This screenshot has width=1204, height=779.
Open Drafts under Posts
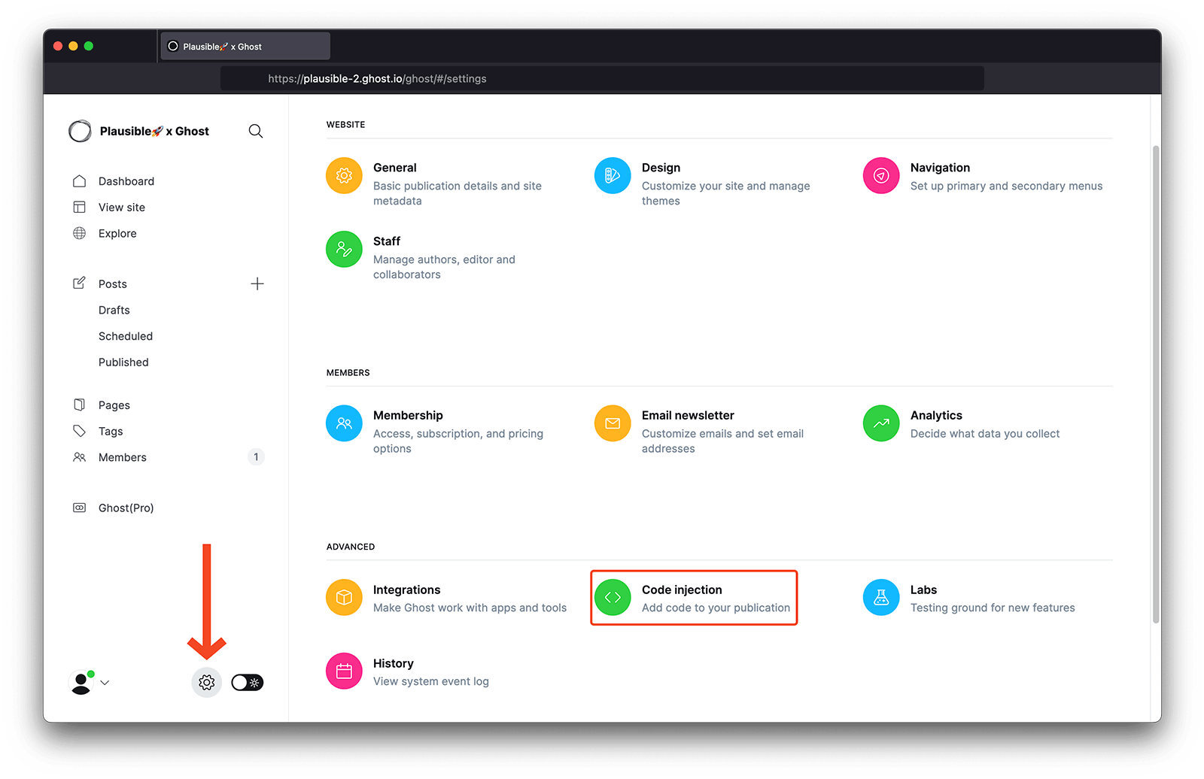click(x=114, y=310)
